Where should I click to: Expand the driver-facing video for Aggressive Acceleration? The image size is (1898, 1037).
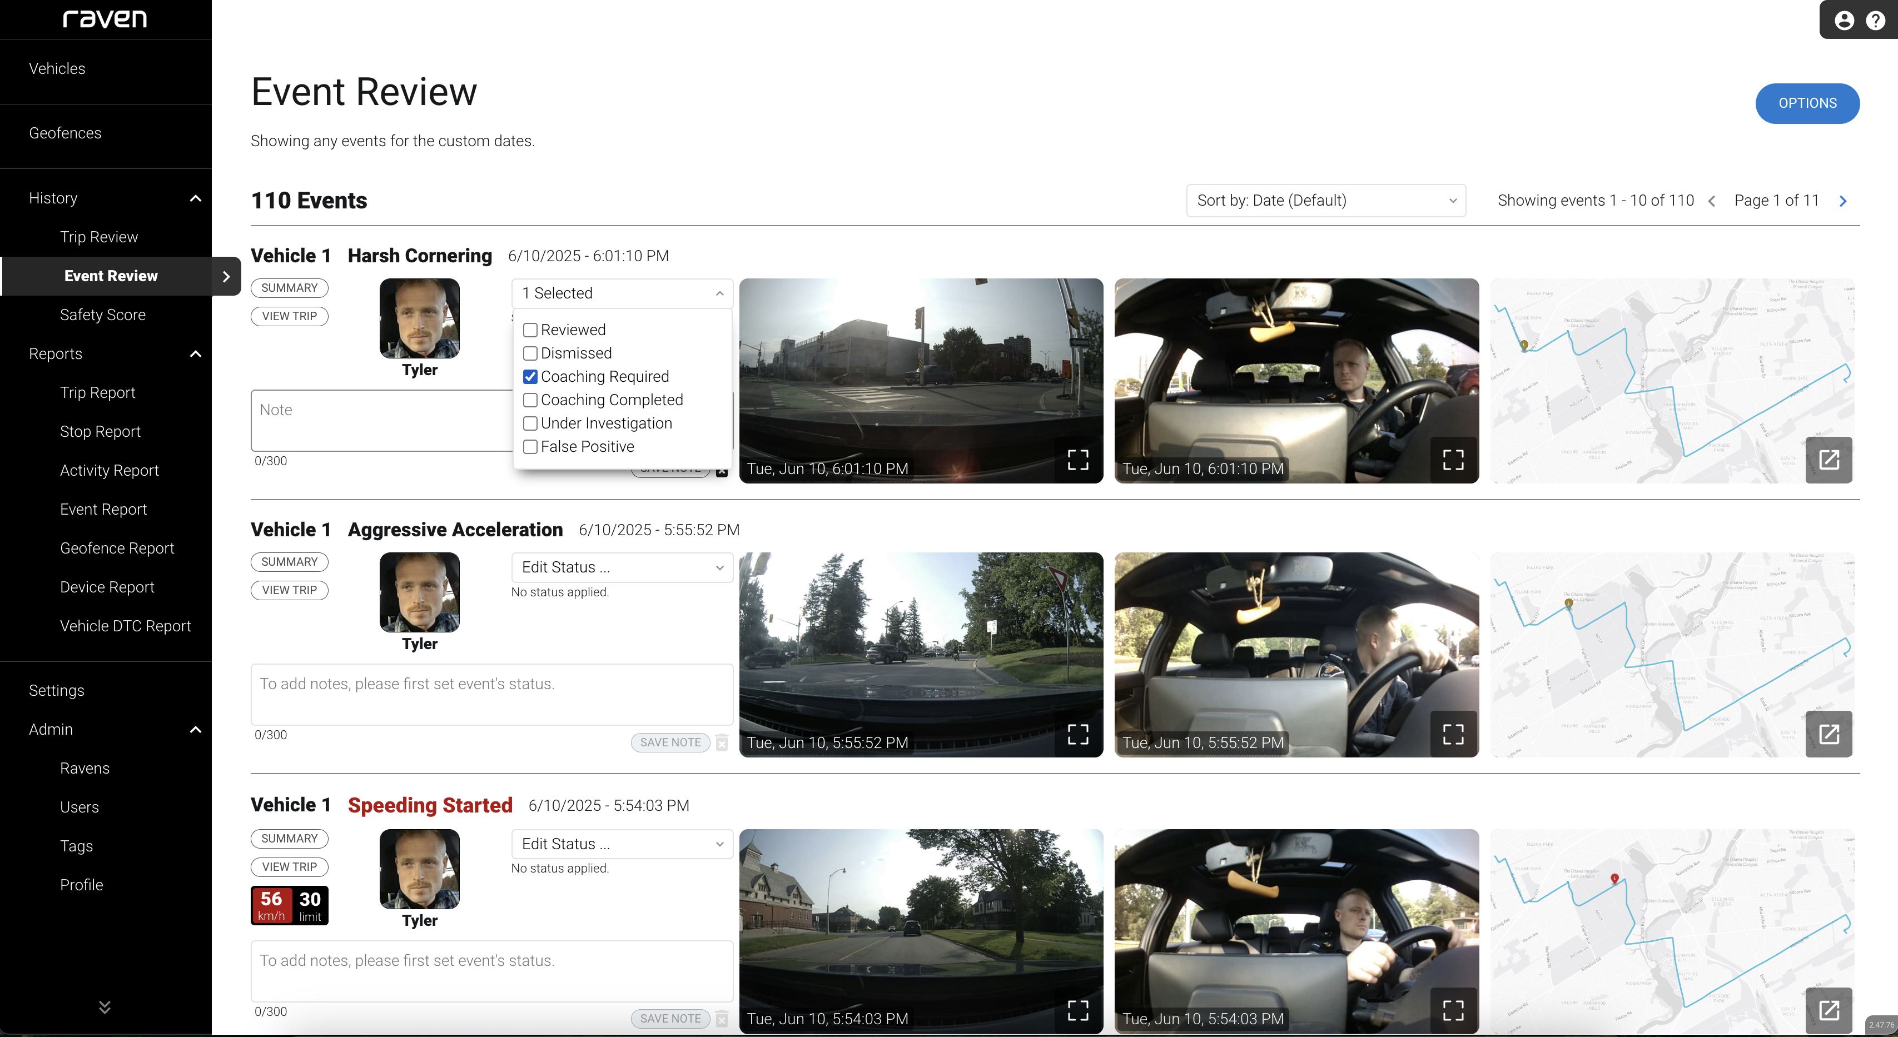pos(1453,734)
